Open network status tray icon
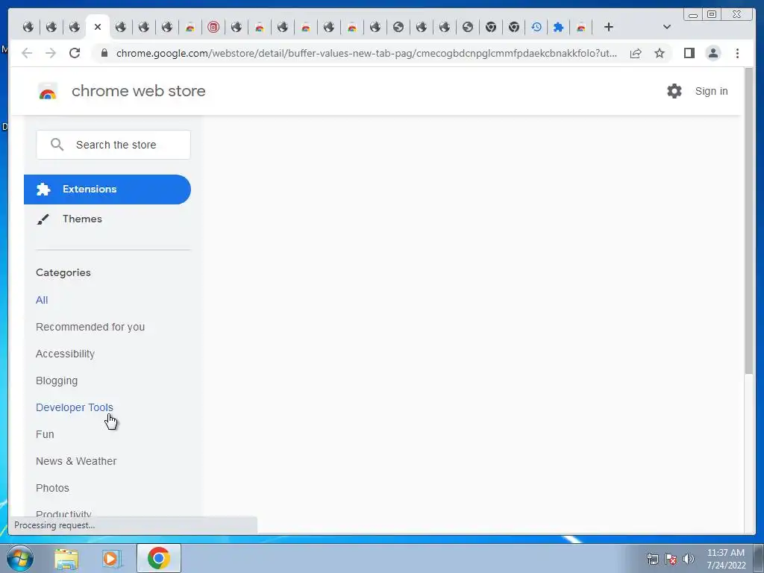Image resolution: width=764 pixels, height=573 pixels. point(652,559)
